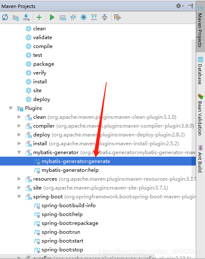Select the site lifecycle phase
Viewport: 205px width, 259px height.
point(37,91)
